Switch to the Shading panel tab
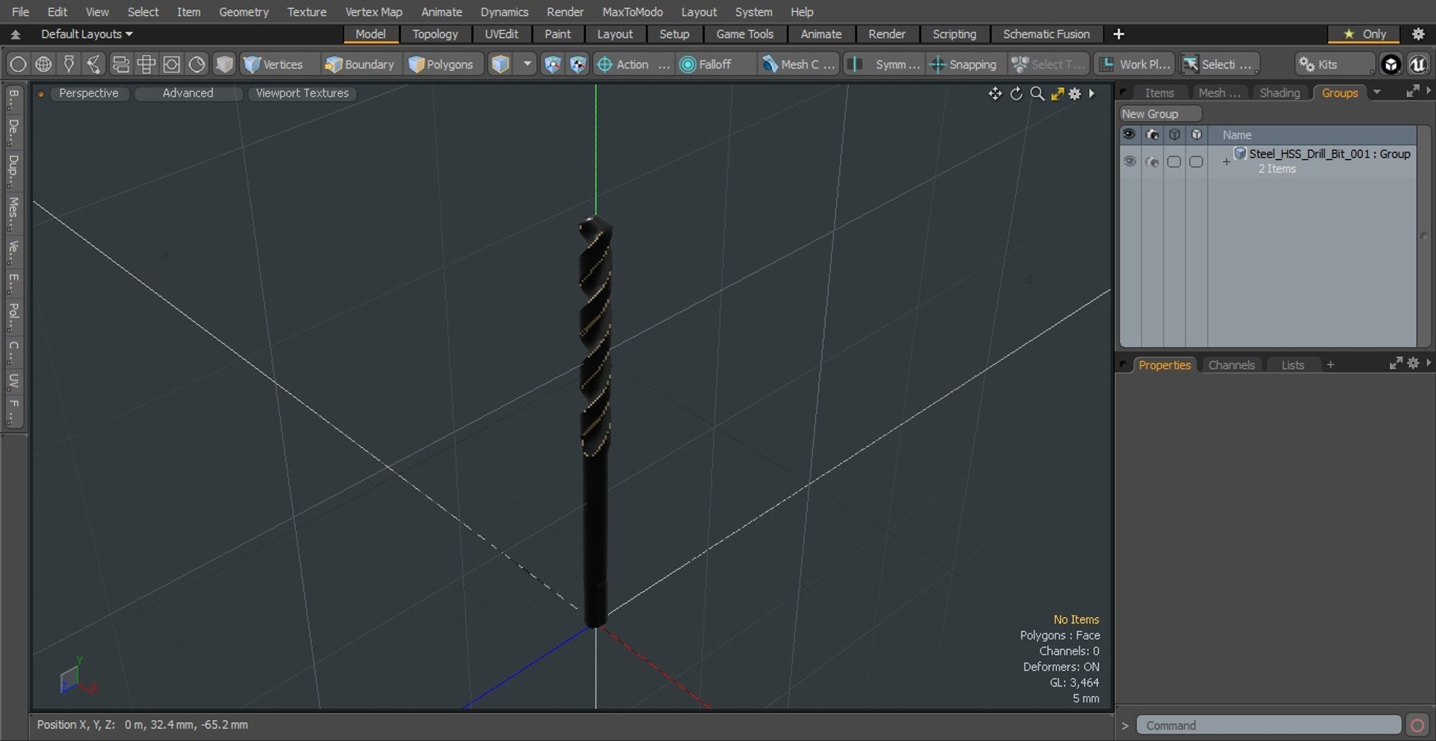The image size is (1436, 741). tap(1280, 93)
